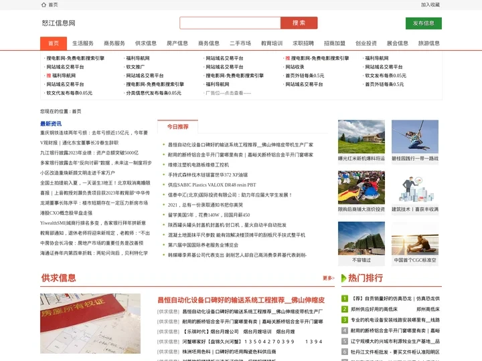Click the 广告位 advertisement slot link
This screenshot has width=482, height=361.
coord(228,93)
